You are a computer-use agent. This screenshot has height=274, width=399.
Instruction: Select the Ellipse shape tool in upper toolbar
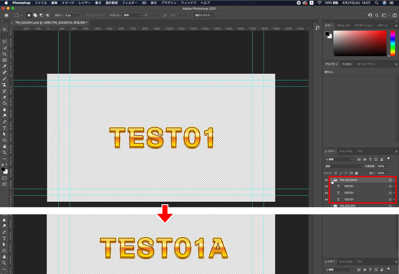pos(4,140)
